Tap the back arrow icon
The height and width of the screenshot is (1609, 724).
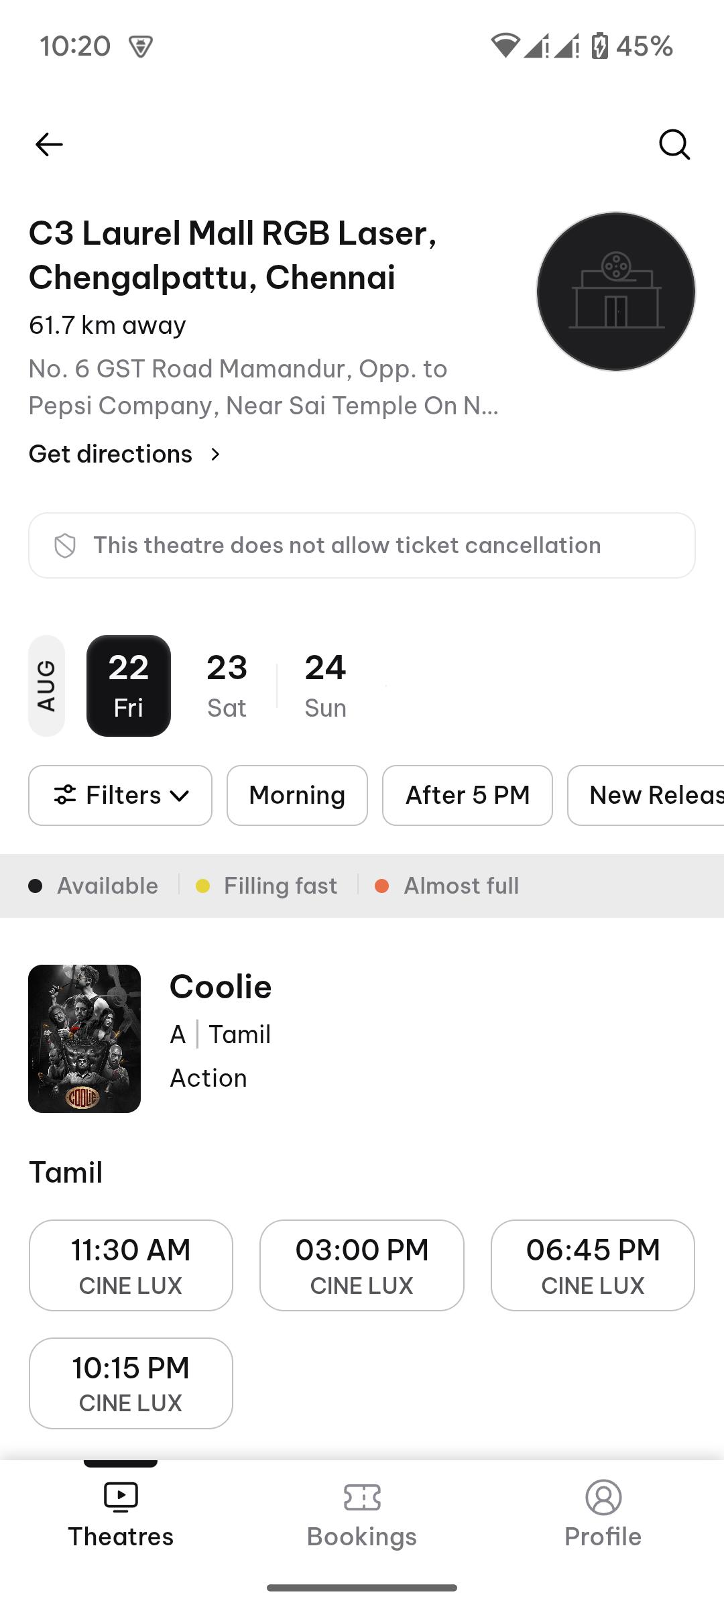pos(49,144)
